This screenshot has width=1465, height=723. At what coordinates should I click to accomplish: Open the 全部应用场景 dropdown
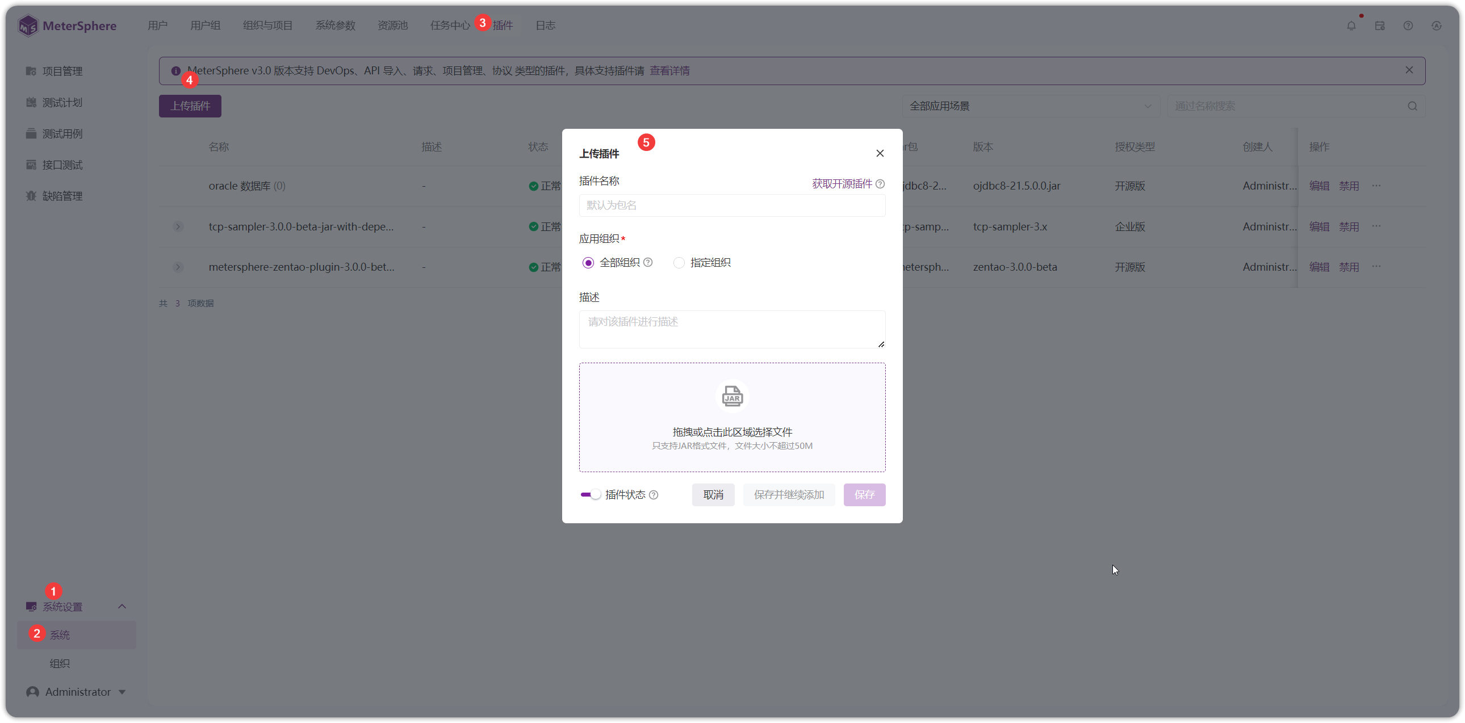(1030, 106)
